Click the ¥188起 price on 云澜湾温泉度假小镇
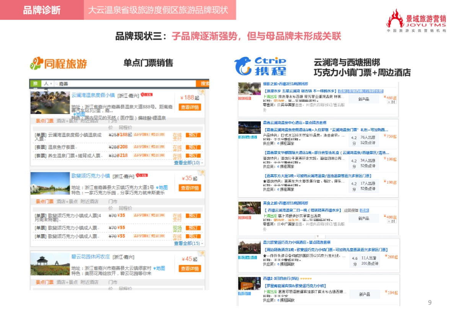Image resolution: width=459 pixels, height=317 pixels. [x=190, y=98]
